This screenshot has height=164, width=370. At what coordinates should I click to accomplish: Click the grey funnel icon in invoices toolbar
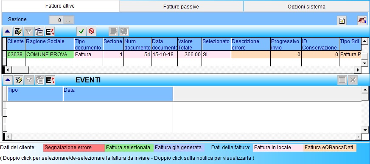(28, 31)
